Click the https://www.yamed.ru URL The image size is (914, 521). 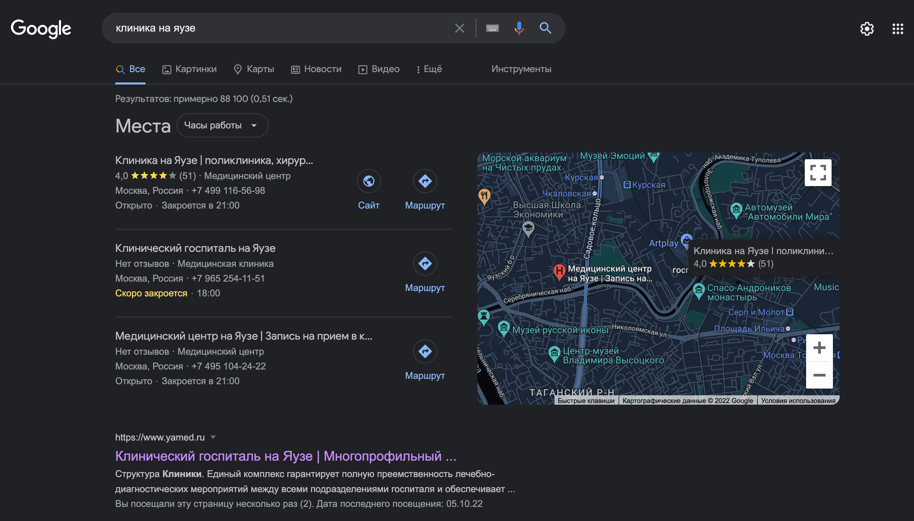point(160,437)
